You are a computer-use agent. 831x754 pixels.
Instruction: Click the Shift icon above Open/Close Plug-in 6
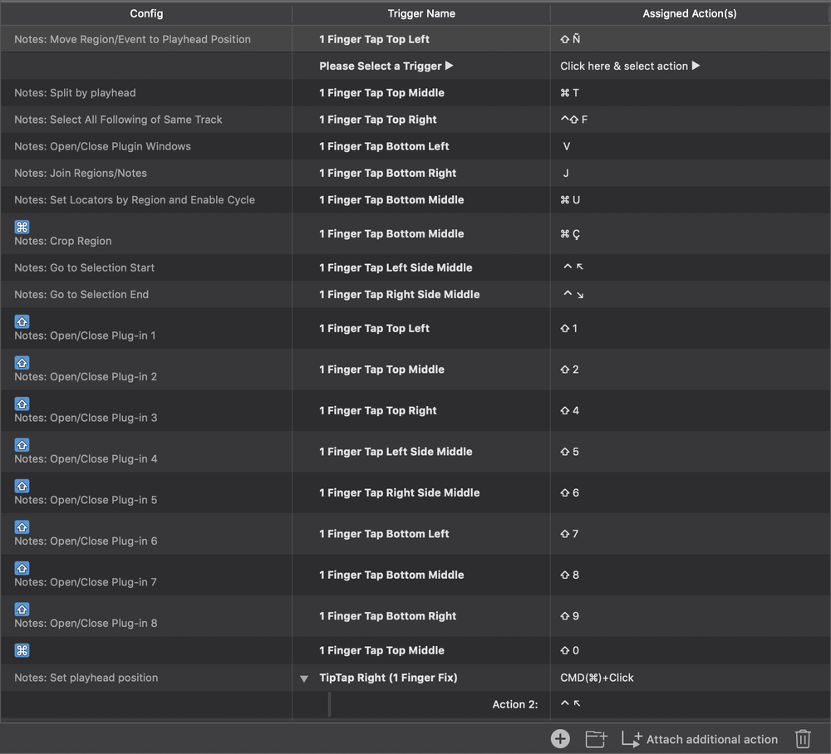(22, 527)
